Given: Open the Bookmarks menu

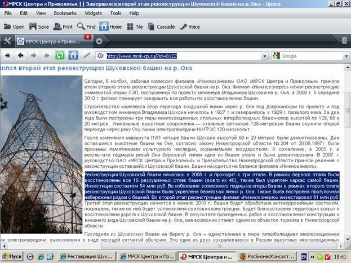Looking at the screenshot, I should point(65,13).
